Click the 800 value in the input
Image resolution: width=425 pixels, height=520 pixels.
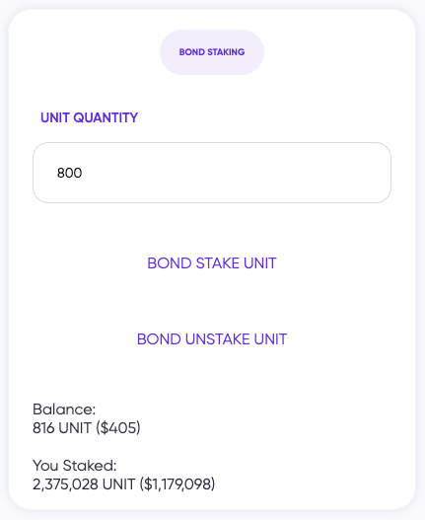pyautogui.click(x=69, y=173)
